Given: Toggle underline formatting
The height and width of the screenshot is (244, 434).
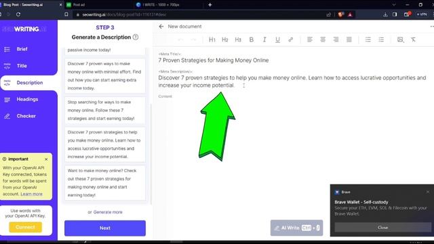Looking at the screenshot, I should [x=277, y=39].
